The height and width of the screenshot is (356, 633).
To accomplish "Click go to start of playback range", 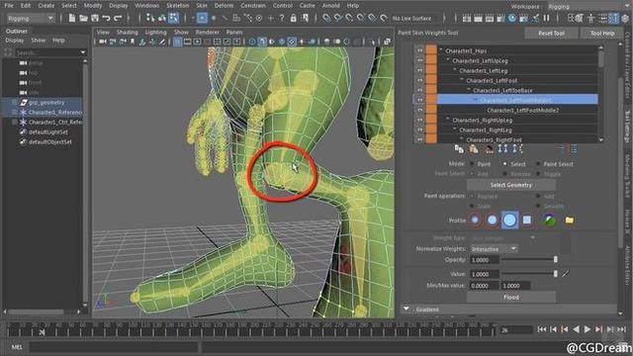I will pyautogui.click(x=541, y=329).
